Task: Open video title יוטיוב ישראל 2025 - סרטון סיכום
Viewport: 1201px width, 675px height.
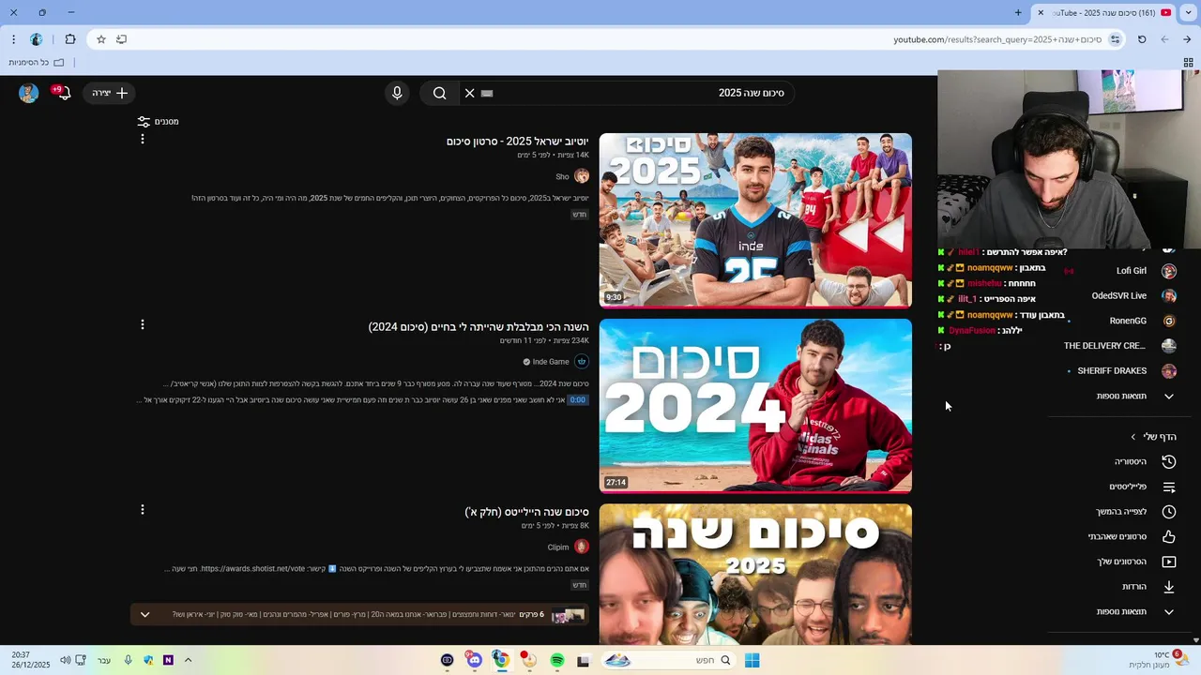Action: [x=518, y=142]
